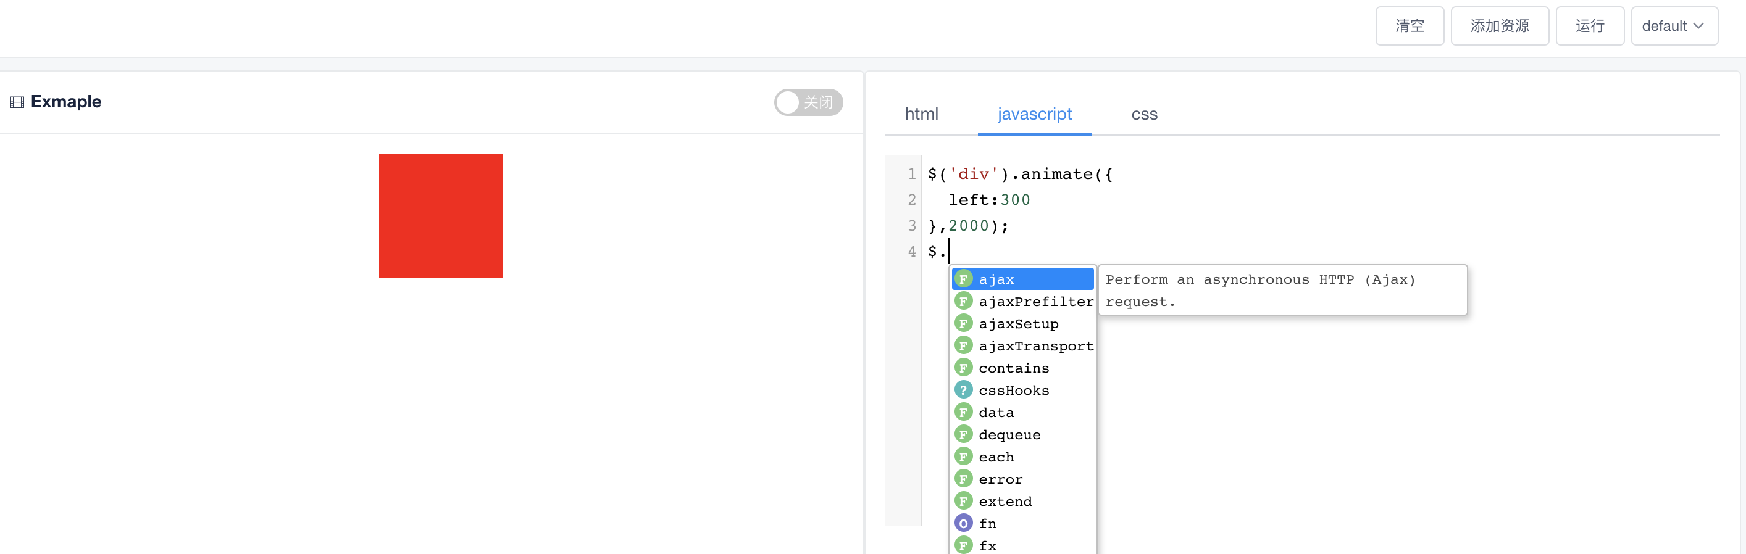Click the function icon next to ajaxSetup
The width and height of the screenshot is (1746, 554).
[963, 324]
